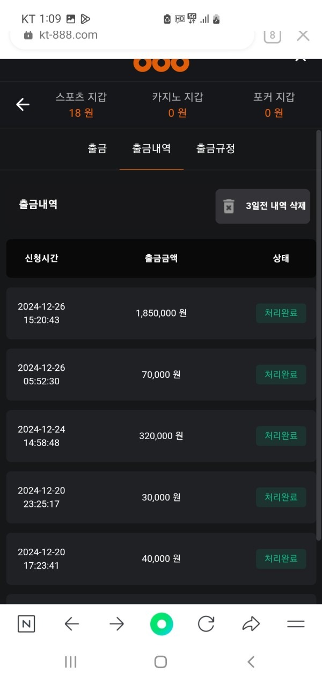Tap the green home circle in the toolbar
Image resolution: width=322 pixels, height=681 pixels.
click(x=162, y=623)
